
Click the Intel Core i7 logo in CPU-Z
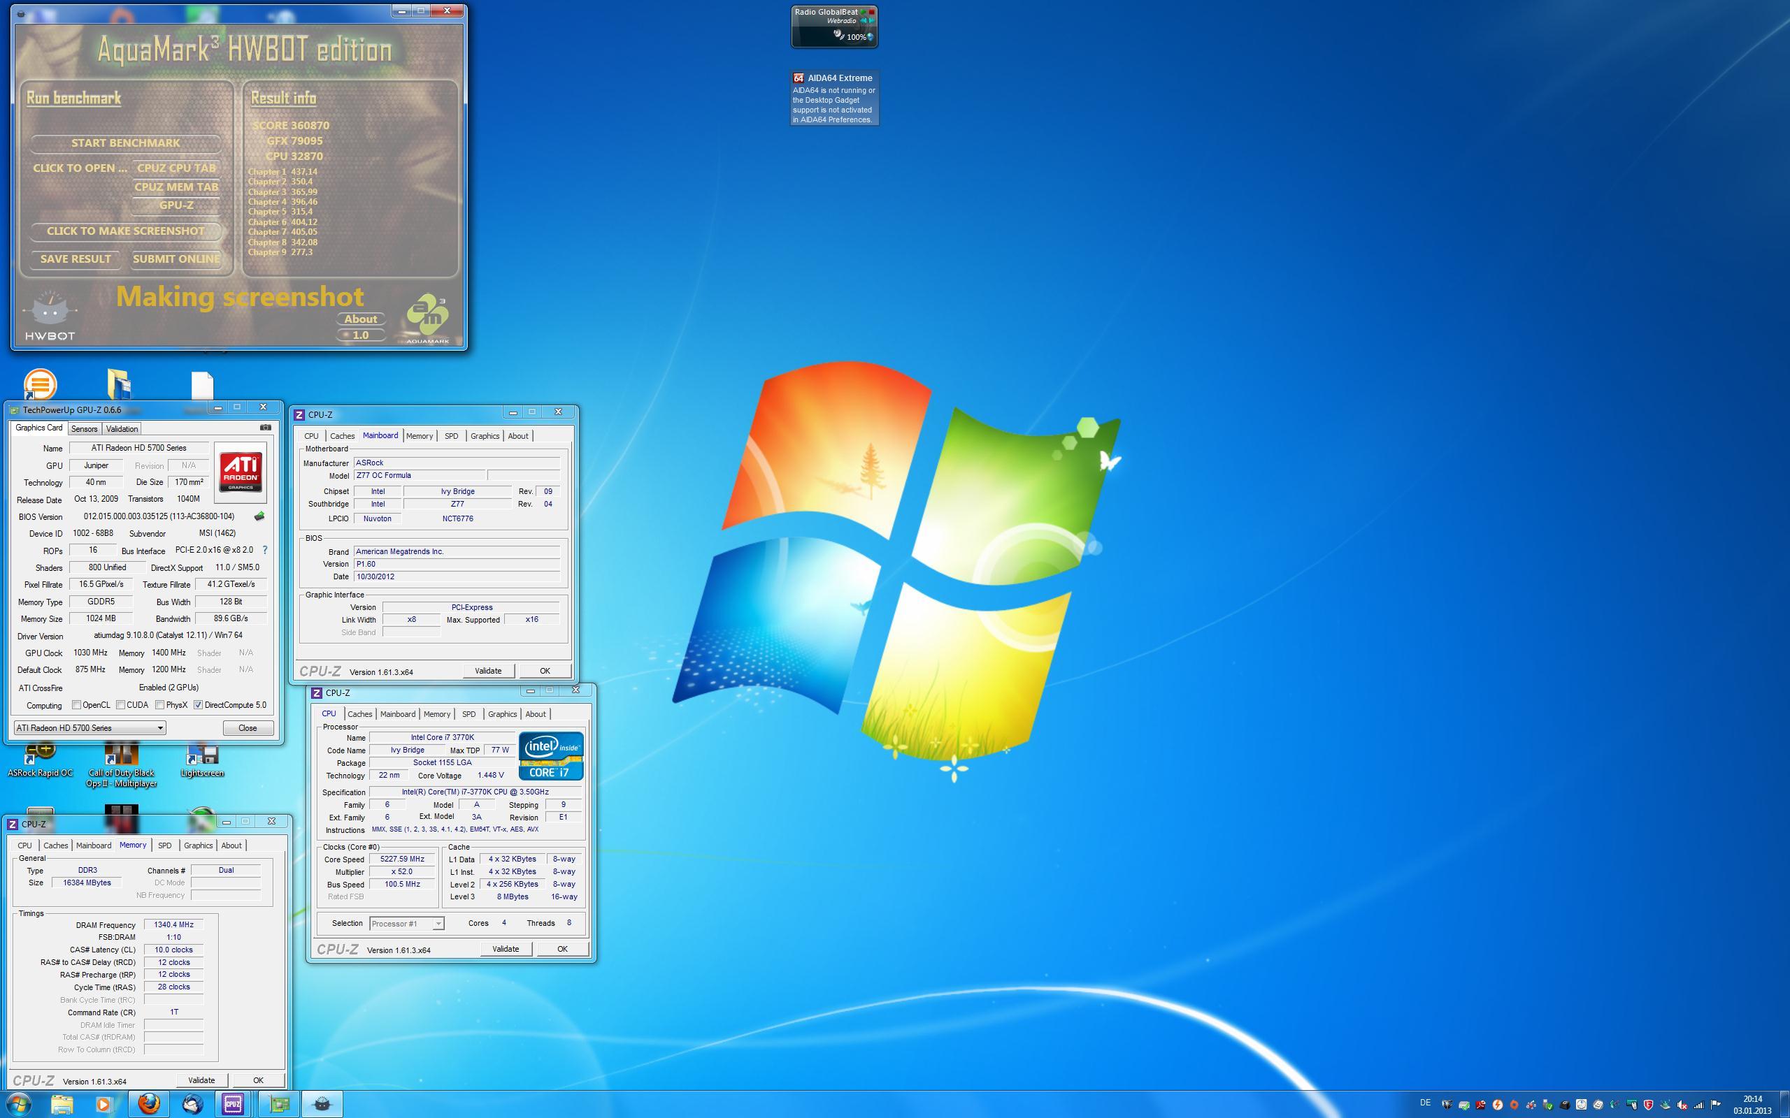coord(551,755)
